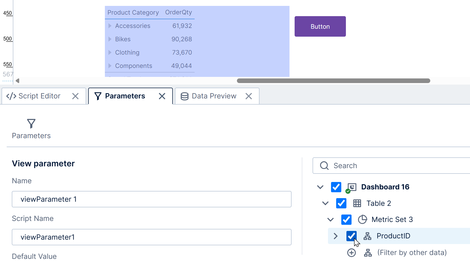Open the Data Preview tab
The image size is (470, 264).
pos(214,96)
